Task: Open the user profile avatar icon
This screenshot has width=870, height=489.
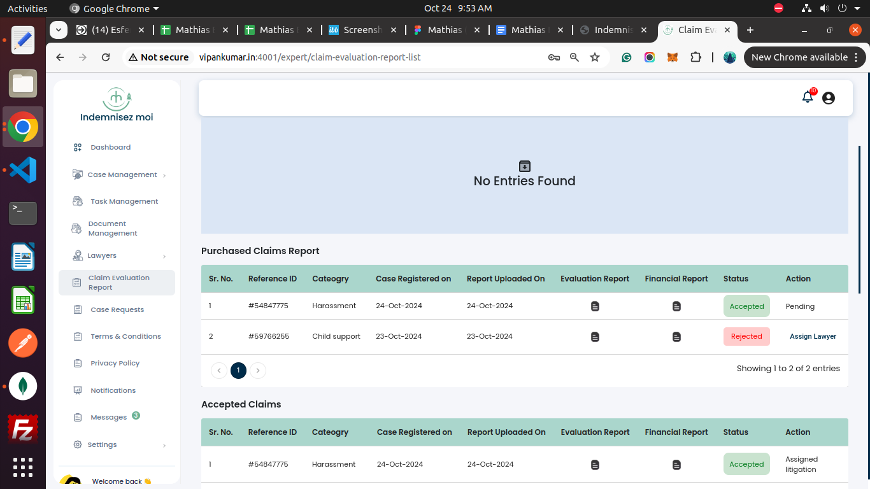Action: click(828, 98)
